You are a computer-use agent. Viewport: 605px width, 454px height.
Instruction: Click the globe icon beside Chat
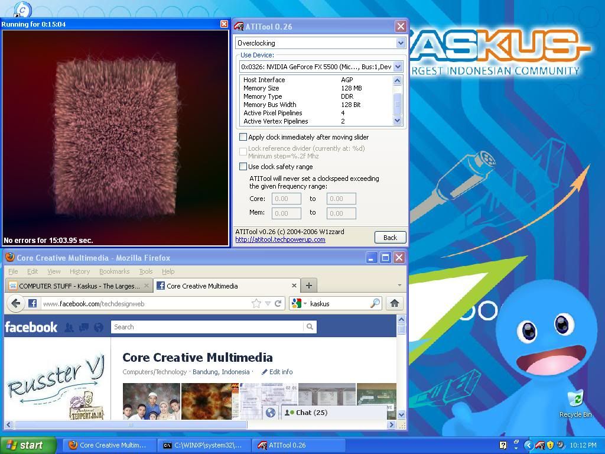[x=271, y=413]
